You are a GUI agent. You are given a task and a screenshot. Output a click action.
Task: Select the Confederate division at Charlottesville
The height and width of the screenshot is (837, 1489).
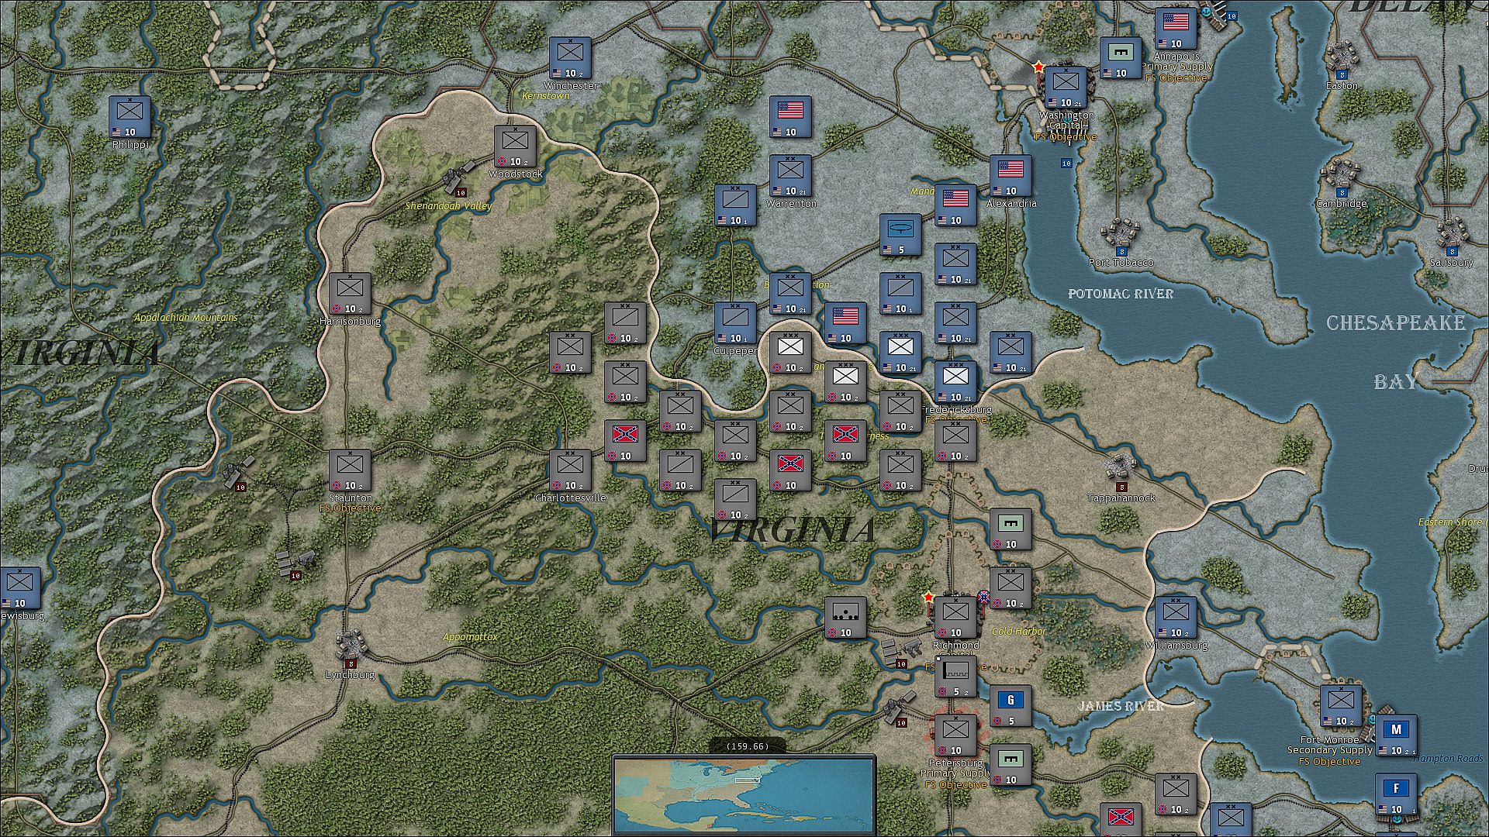(x=570, y=470)
